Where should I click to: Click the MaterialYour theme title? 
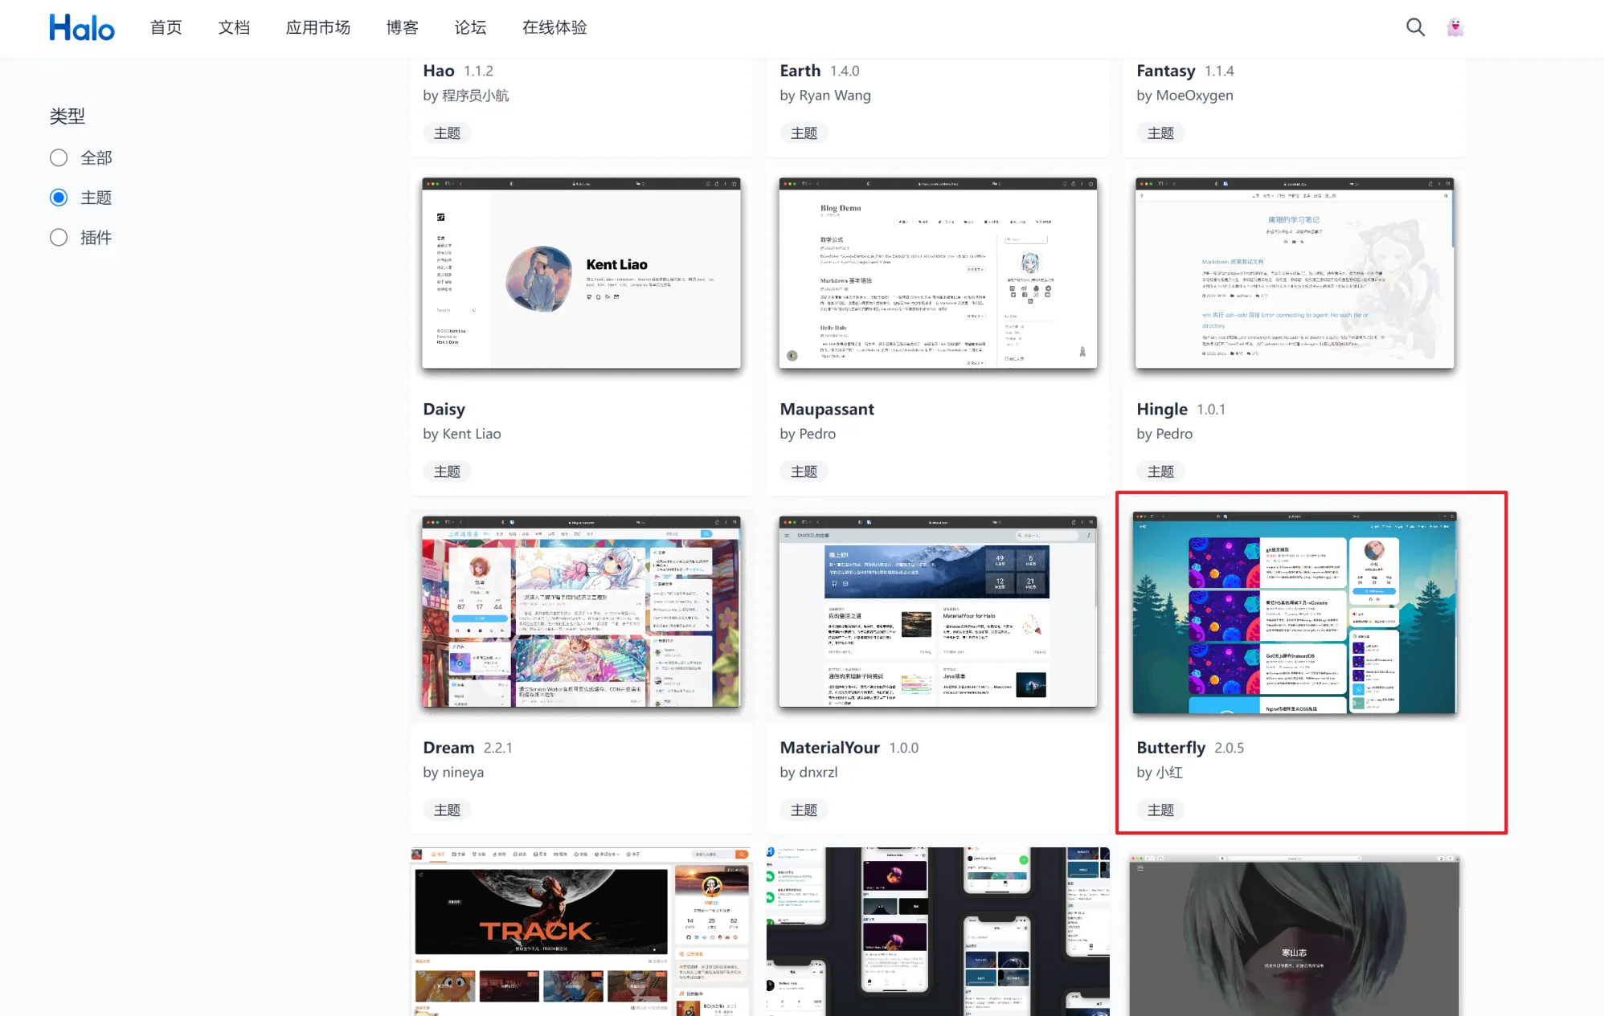(x=829, y=748)
